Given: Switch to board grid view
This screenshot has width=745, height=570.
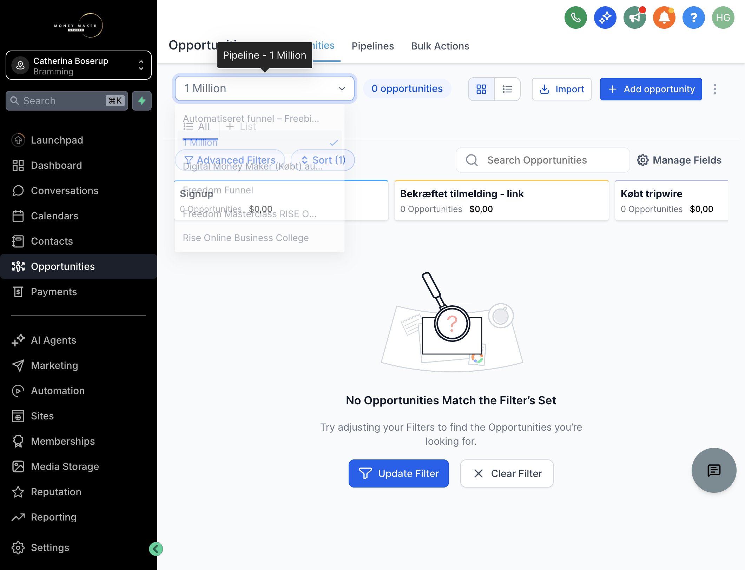Looking at the screenshot, I should [x=481, y=89].
